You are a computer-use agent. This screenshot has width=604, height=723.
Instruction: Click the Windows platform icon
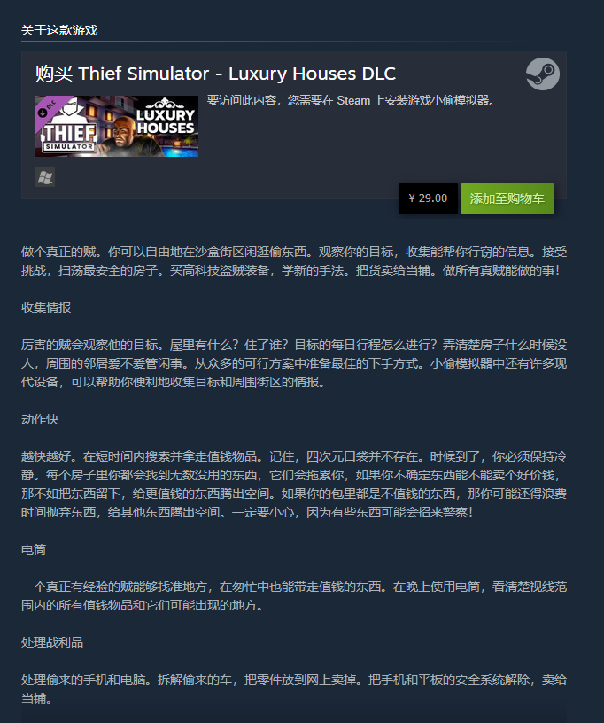(45, 177)
